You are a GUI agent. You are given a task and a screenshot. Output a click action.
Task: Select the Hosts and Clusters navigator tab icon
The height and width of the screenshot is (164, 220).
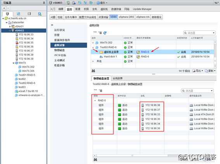pos(7,14)
